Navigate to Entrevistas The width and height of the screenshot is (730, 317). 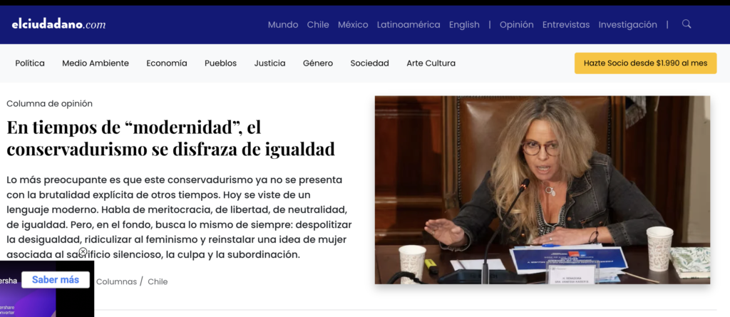[x=566, y=24]
